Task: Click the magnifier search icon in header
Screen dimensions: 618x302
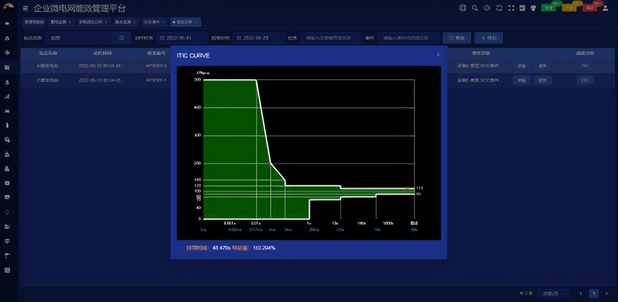Action: (475, 8)
